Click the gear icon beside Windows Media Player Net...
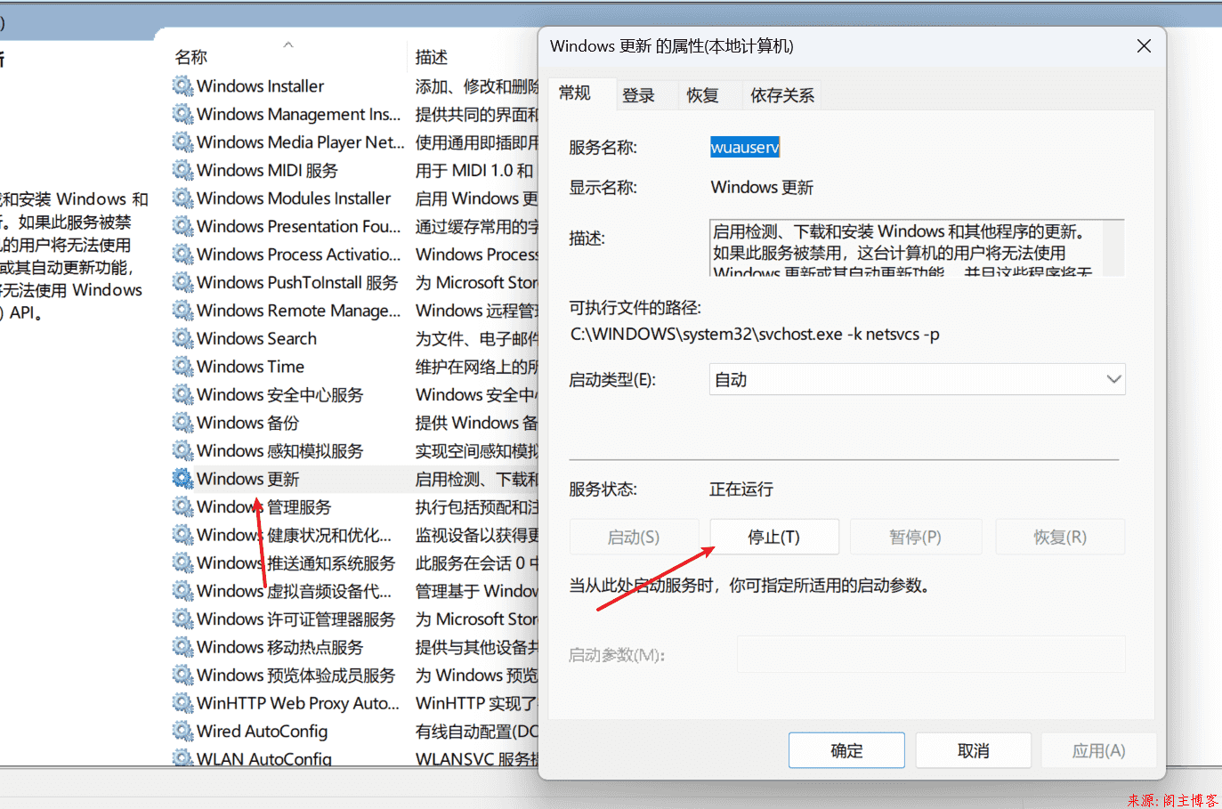The height and width of the screenshot is (809, 1222). coord(182,142)
